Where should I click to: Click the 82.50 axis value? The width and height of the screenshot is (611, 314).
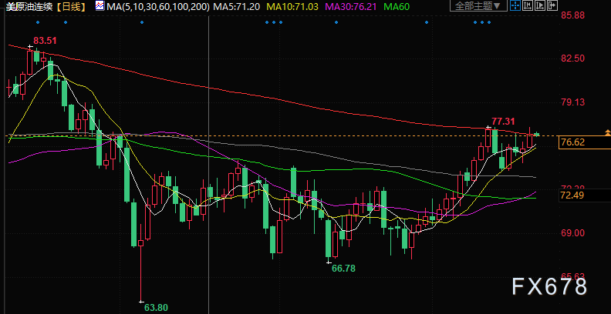[572, 58]
